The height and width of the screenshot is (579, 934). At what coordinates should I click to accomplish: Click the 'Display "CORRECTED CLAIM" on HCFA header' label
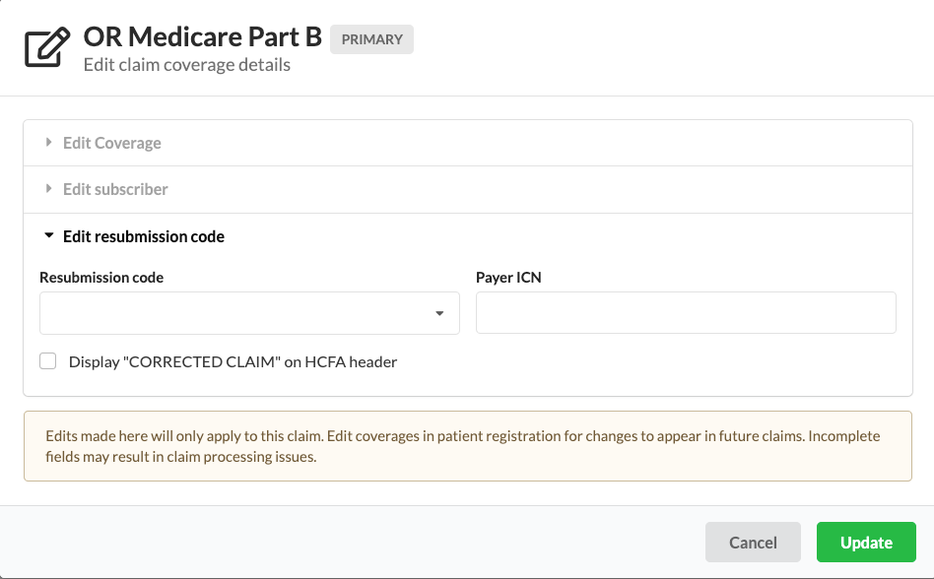click(233, 361)
